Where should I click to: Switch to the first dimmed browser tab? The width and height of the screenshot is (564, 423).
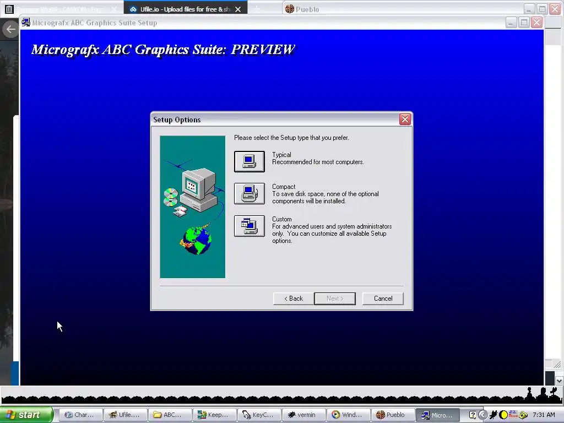[x=61, y=9]
